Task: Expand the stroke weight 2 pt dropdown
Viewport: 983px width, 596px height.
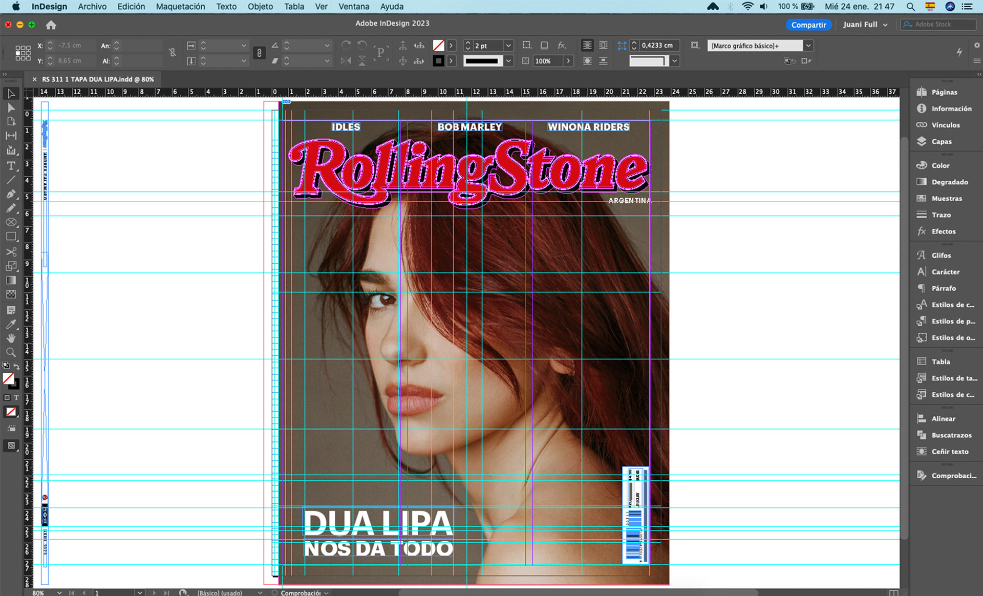Action: [x=508, y=46]
